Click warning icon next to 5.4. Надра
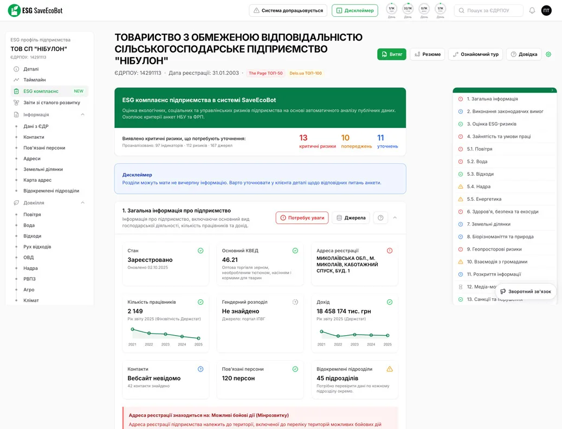562x429 pixels. 461,187
